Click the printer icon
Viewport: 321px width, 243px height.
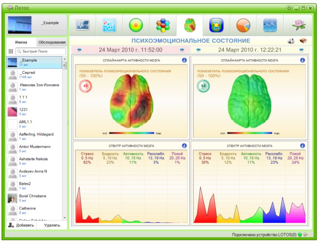[x=291, y=41]
